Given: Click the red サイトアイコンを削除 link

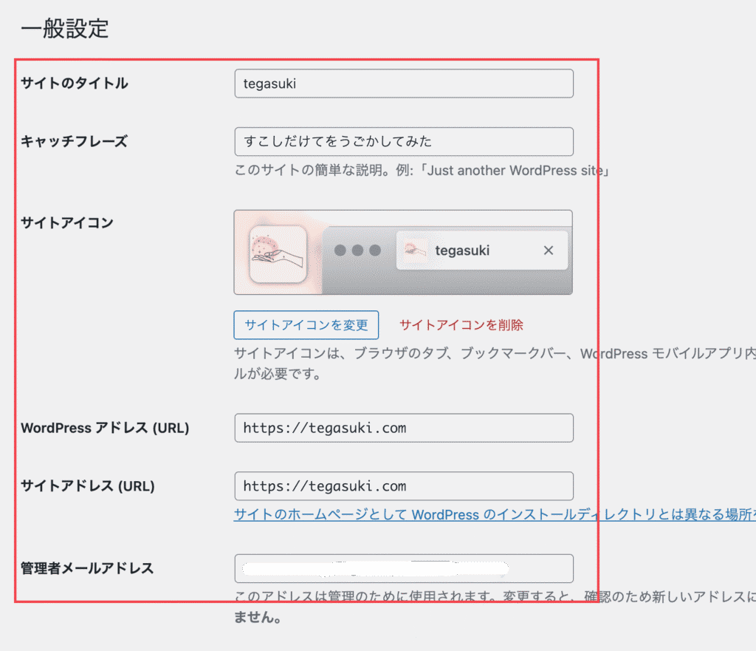Looking at the screenshot, I should (x=461, y=324).
